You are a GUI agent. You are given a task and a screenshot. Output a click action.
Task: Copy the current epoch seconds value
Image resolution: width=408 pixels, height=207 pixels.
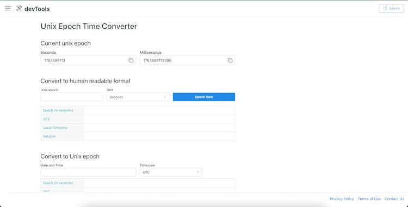tap(131, 60)
